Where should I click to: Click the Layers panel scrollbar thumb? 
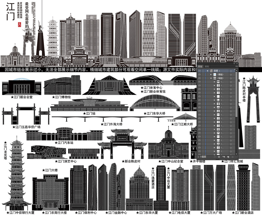tap(236, 95)
